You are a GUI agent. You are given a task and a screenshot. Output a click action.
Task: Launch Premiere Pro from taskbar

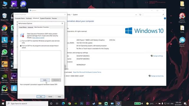[88, 103]
